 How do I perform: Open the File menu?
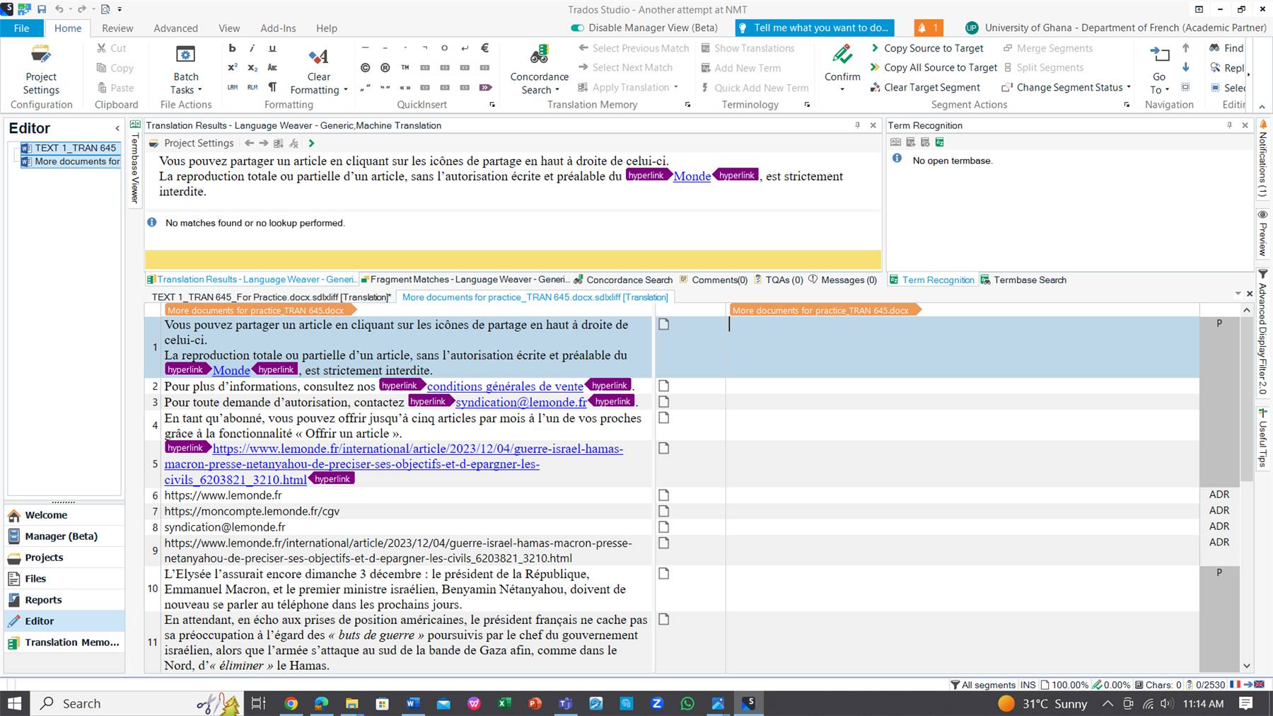[22, 28]
